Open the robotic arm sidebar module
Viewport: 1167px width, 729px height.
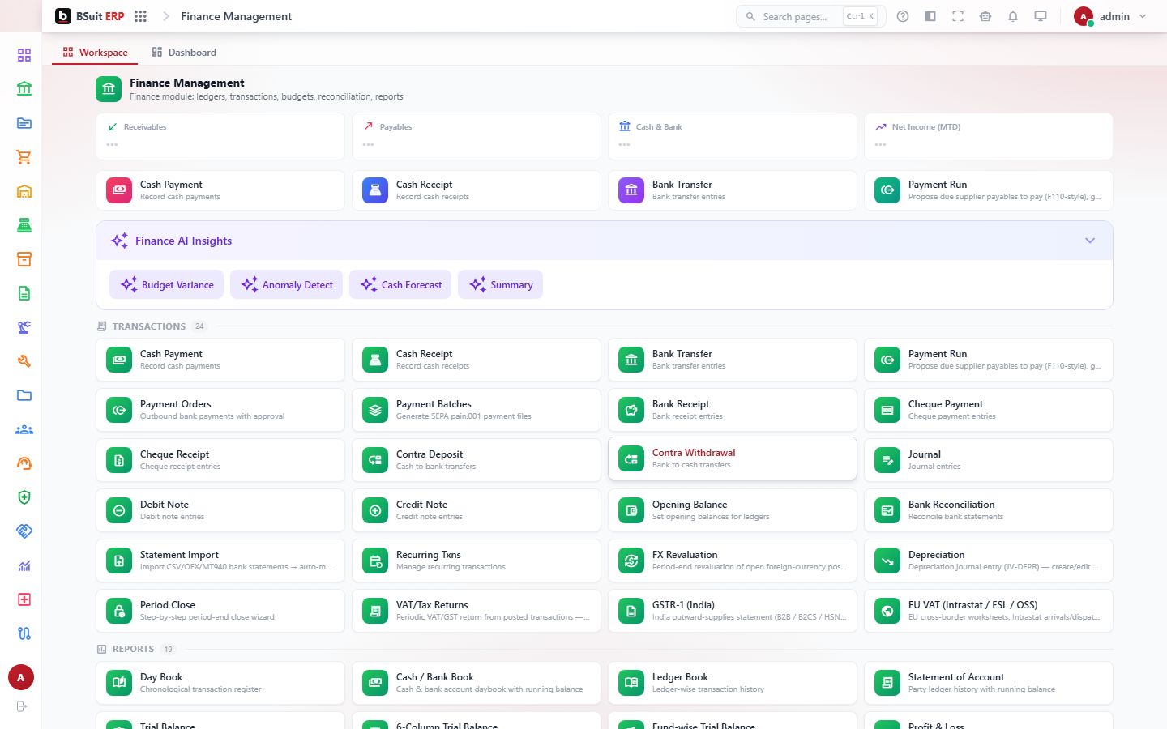(24, 327)
